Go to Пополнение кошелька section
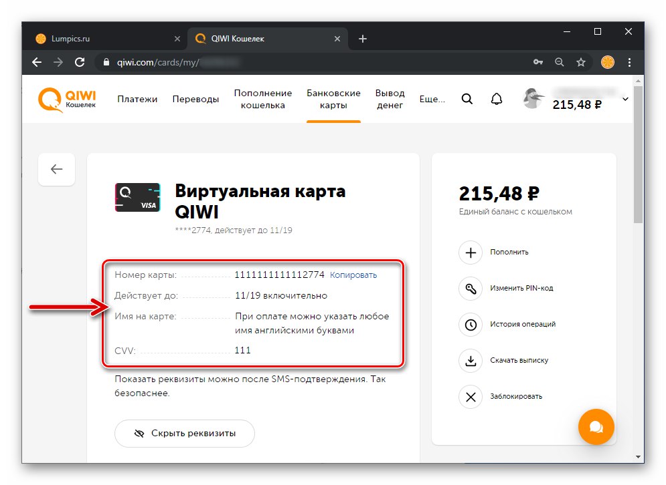 tap(263, 99)
